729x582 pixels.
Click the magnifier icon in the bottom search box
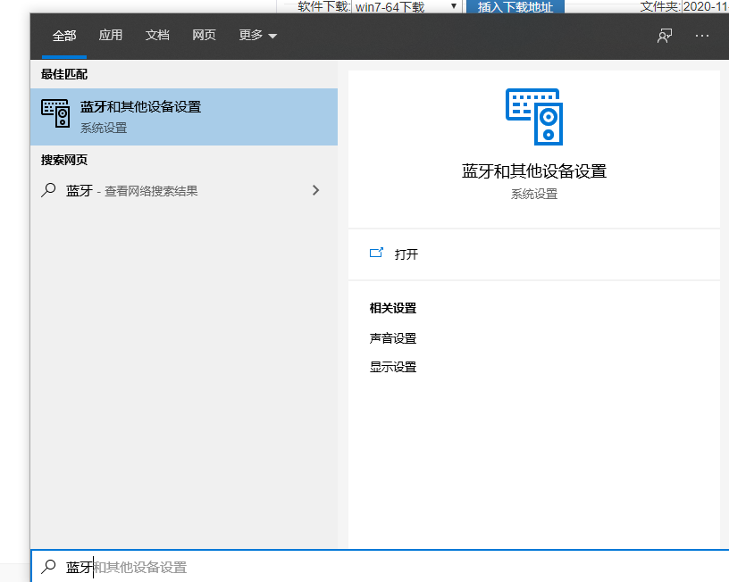48,567
